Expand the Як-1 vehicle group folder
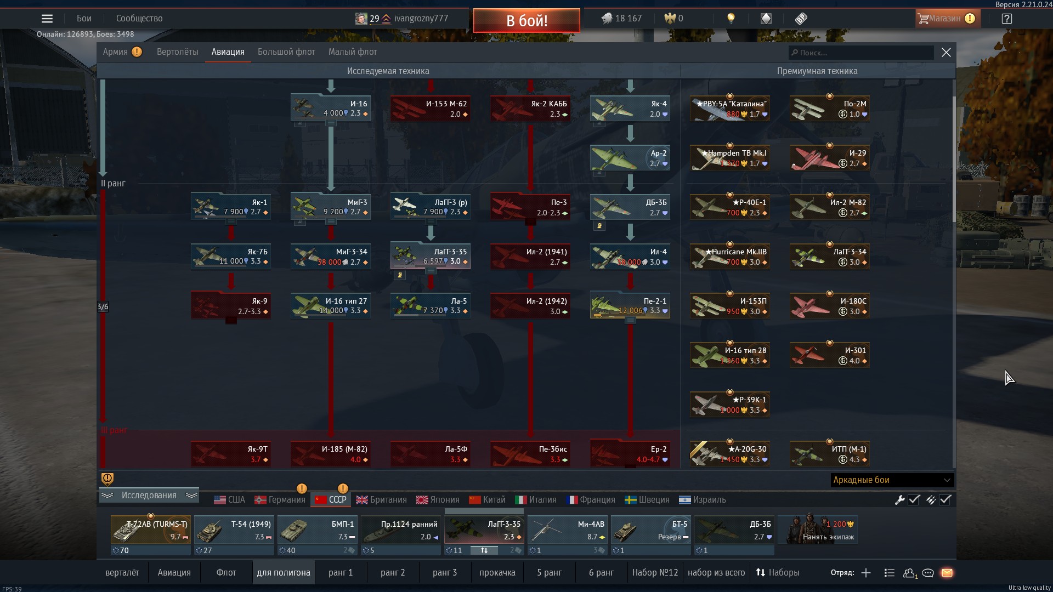Screen dimensions: 1053x592 pos(231,223)
